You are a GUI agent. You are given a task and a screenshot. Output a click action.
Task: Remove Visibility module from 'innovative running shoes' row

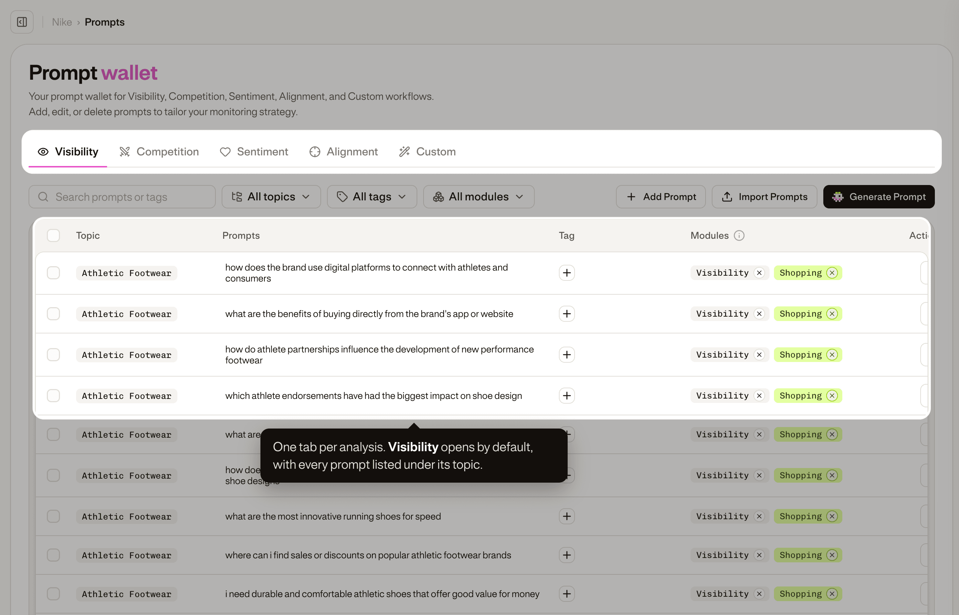pyautogui.click(x=759, y=516)
